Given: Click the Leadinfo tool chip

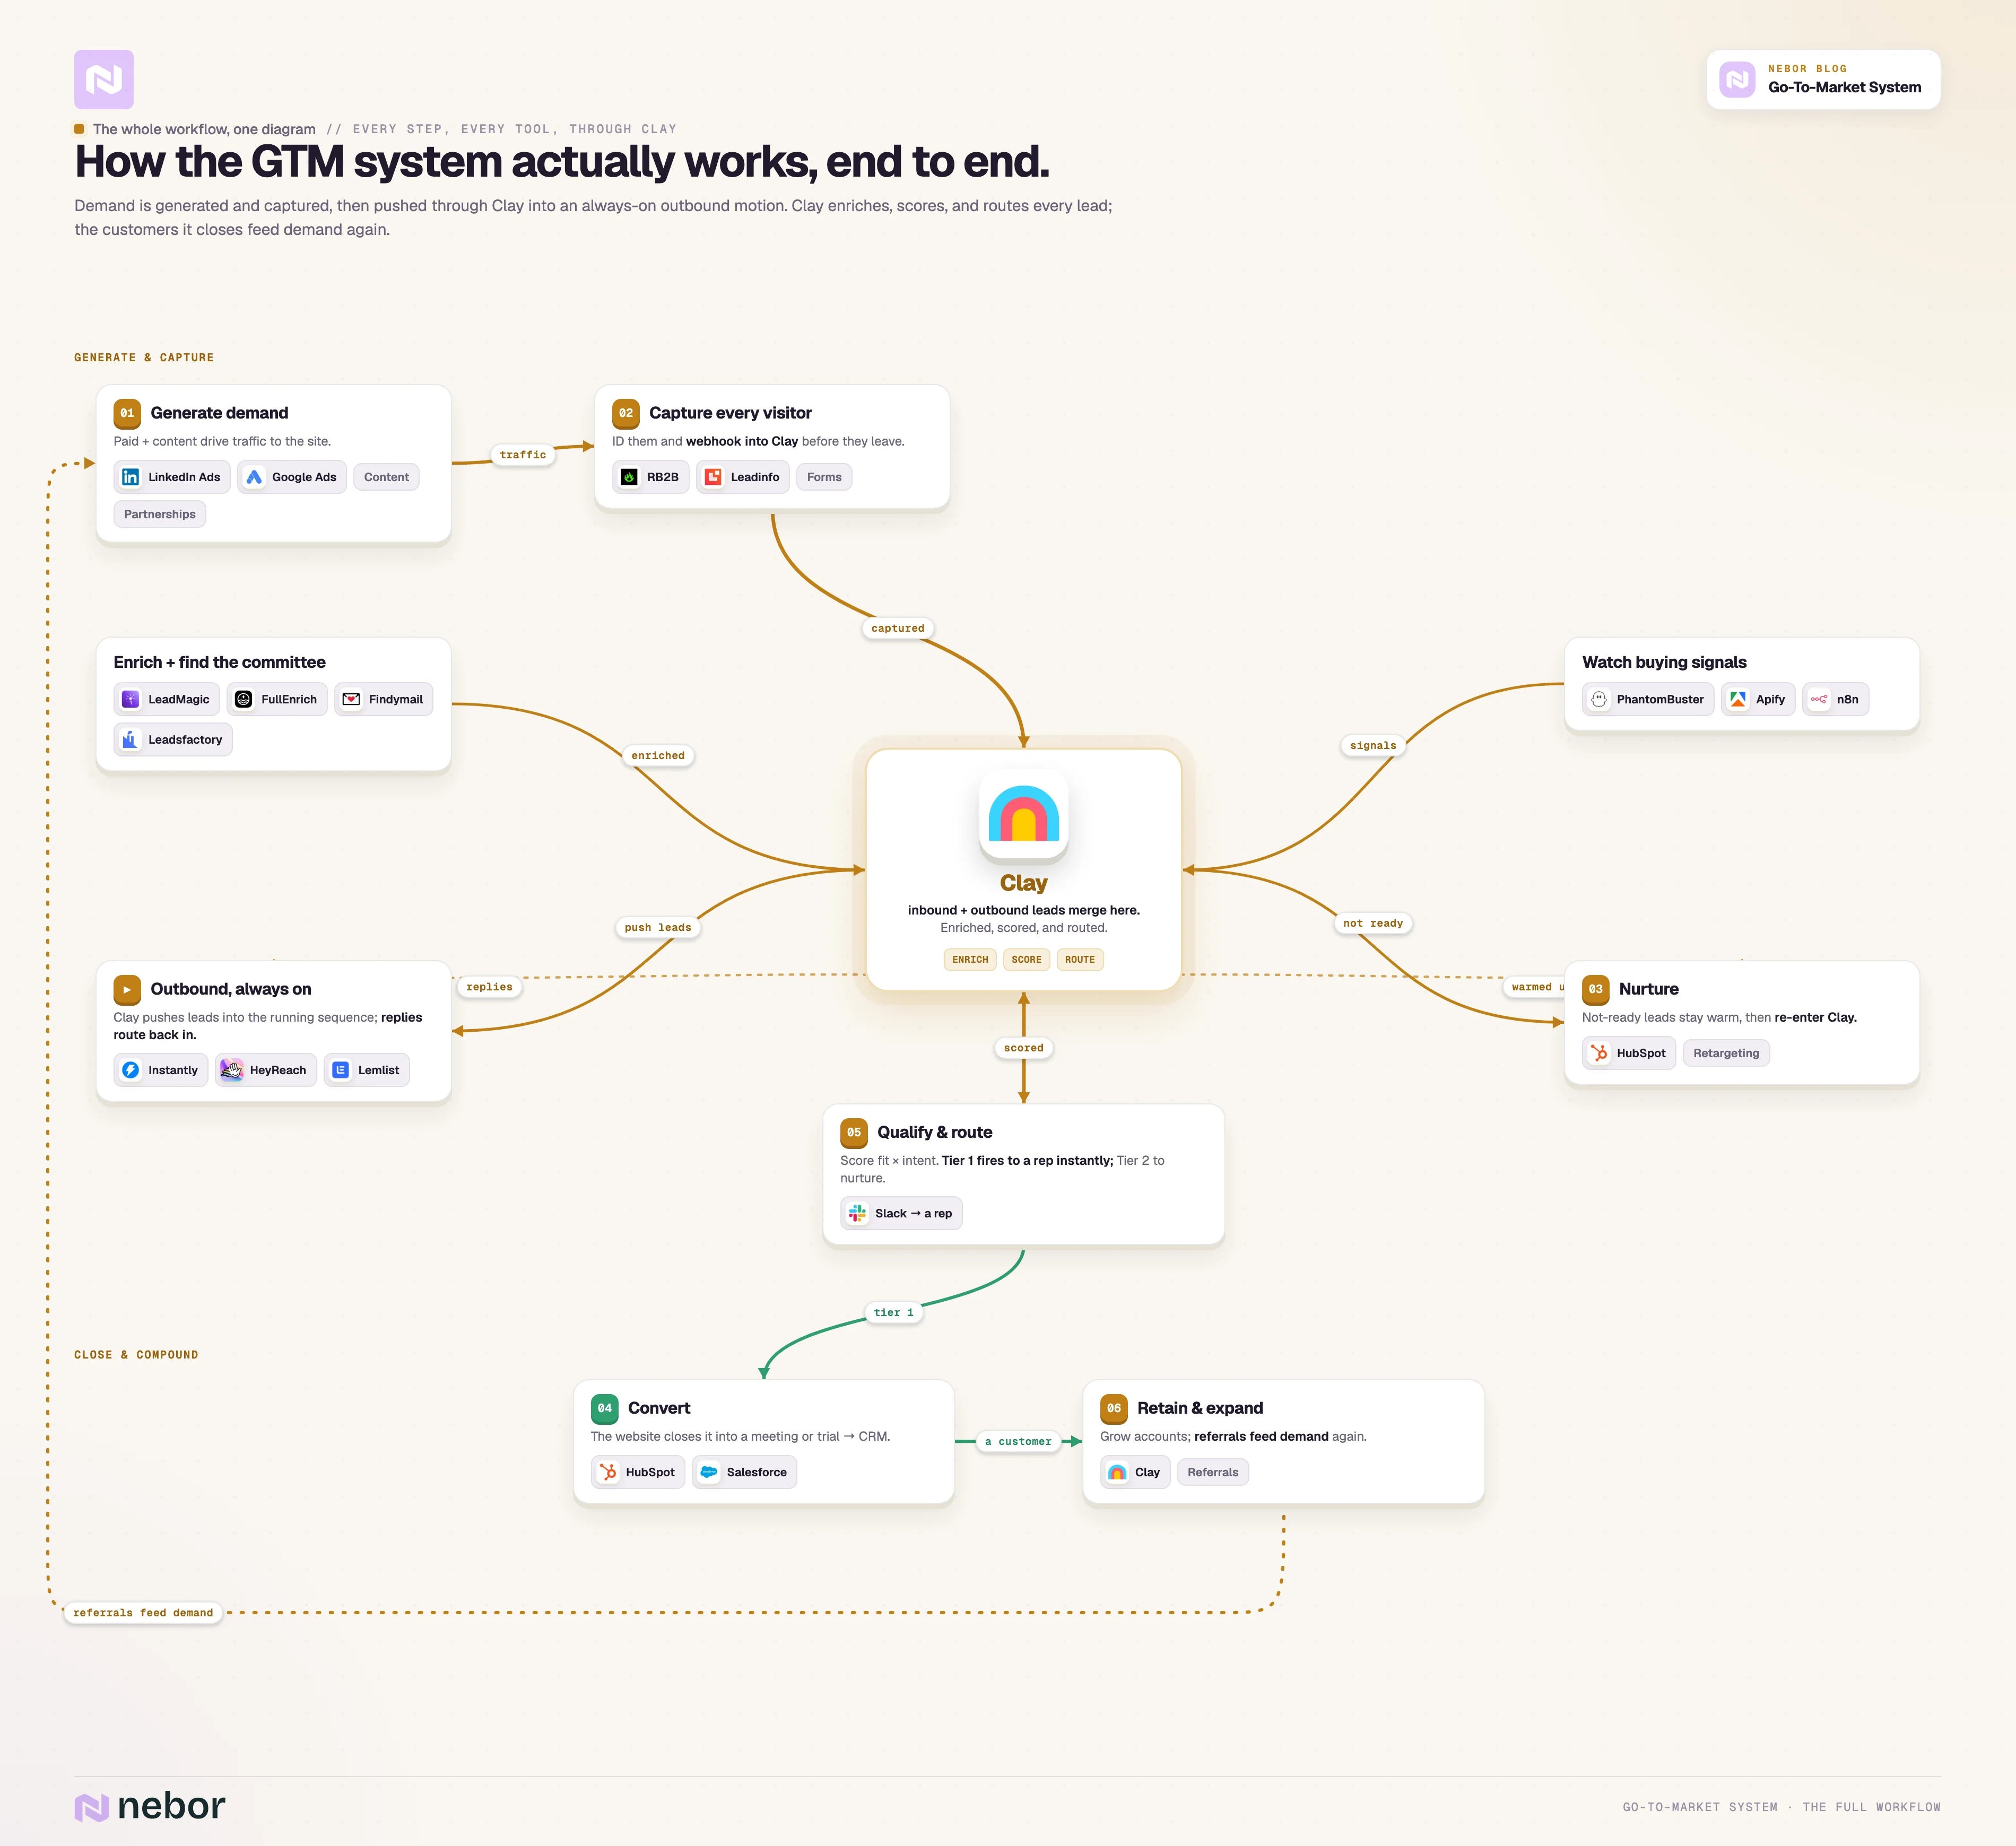Looking at the screenshot, I should coord(743,477).
